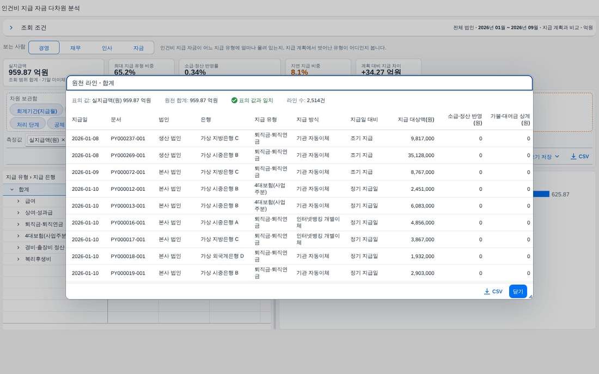
Task: Click the amount 35,128,000 cell
Action: pos(421,155)
